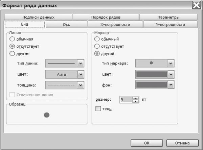Screen dimensions: 203x150
Task: Close the Формат ряда данных dialog
Action: pyautogui.click(x=196, y=5)
